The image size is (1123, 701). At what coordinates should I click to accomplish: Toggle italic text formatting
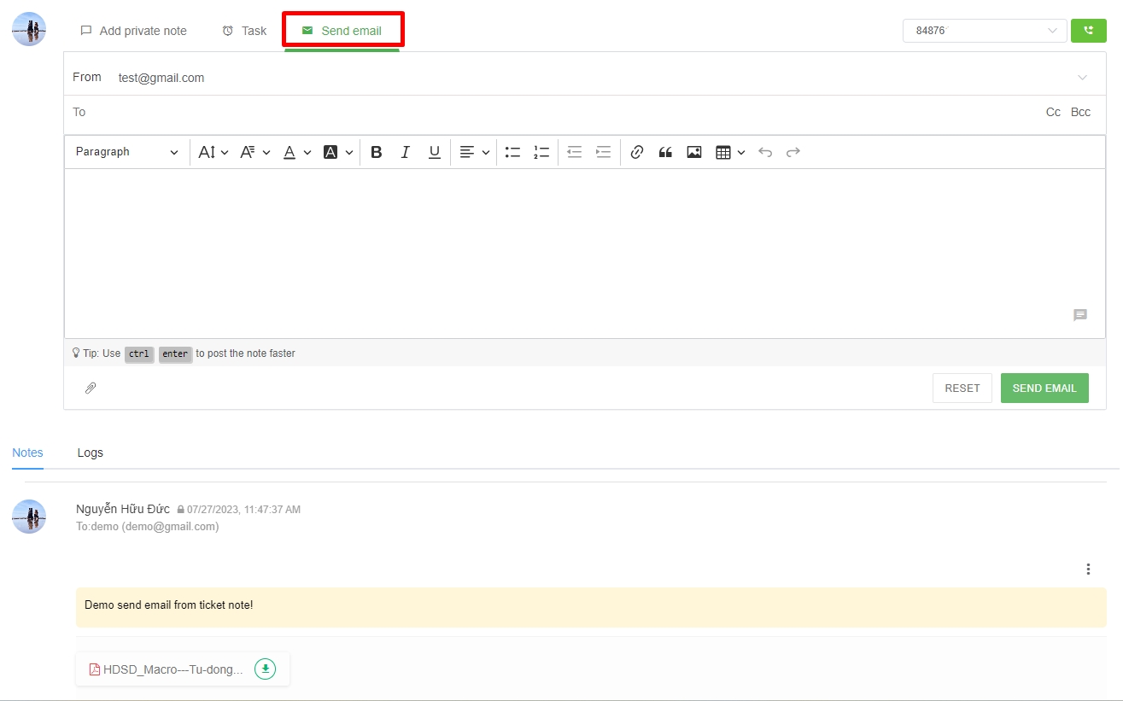(x=405, y=152)
